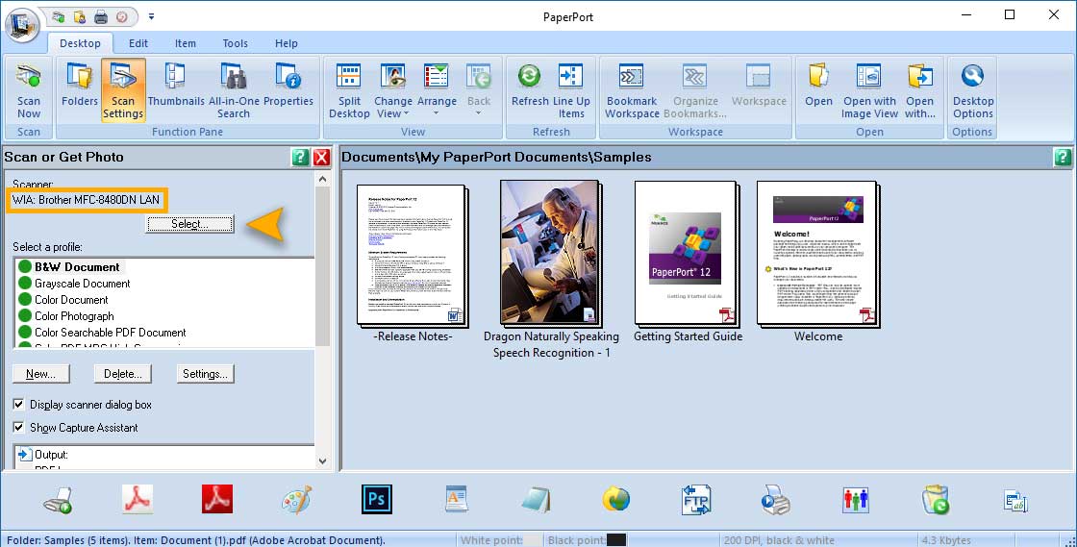Open the PaperPort application orb menu
Image resolution: width=1077 pixels, height=547 pixels.
click(22, 25)
